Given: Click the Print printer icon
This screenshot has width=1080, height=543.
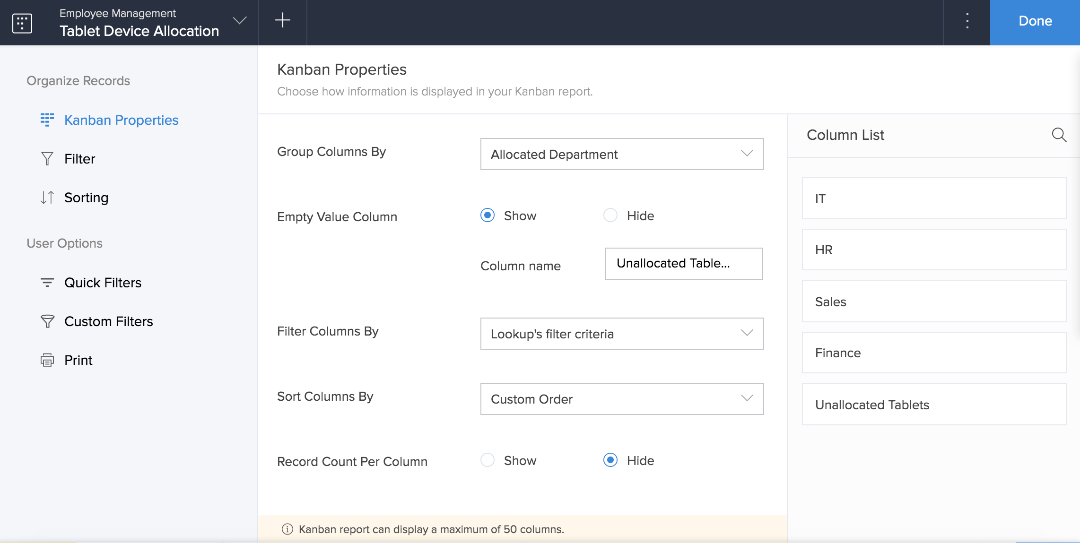Looking at the screenshot, I should [47, 360].
